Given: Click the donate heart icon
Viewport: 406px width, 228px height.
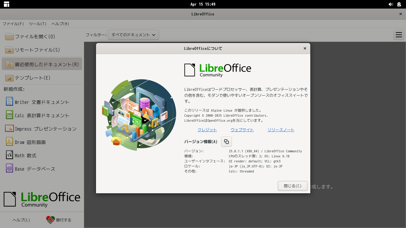Looking at the screenshot, I should click(51, 220).
